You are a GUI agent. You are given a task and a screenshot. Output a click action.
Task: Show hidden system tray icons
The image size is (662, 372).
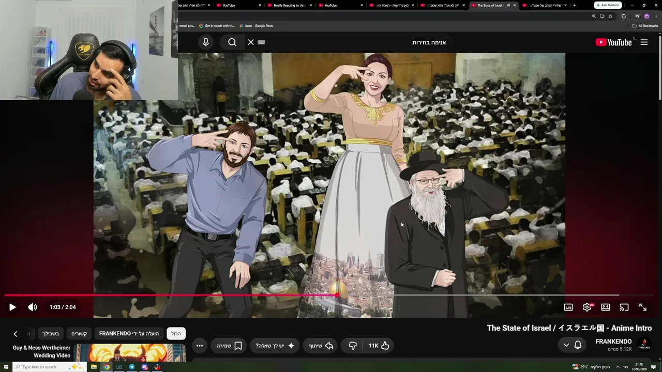tap(618, 367)
